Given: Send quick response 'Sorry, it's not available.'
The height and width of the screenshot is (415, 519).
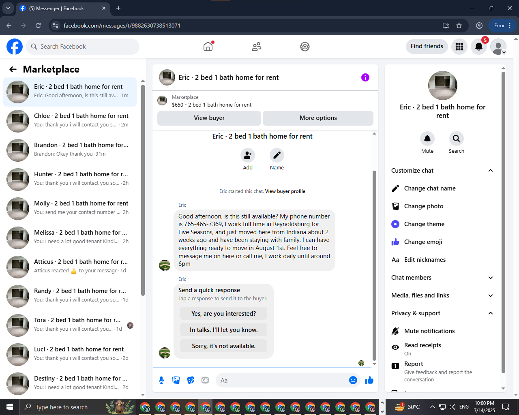Looking at the screenshot, I should [224, 346].
